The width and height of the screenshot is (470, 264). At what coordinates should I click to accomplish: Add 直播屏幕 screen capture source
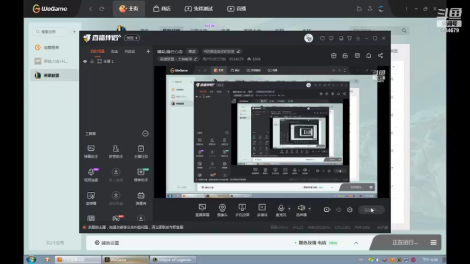(202, 210)
